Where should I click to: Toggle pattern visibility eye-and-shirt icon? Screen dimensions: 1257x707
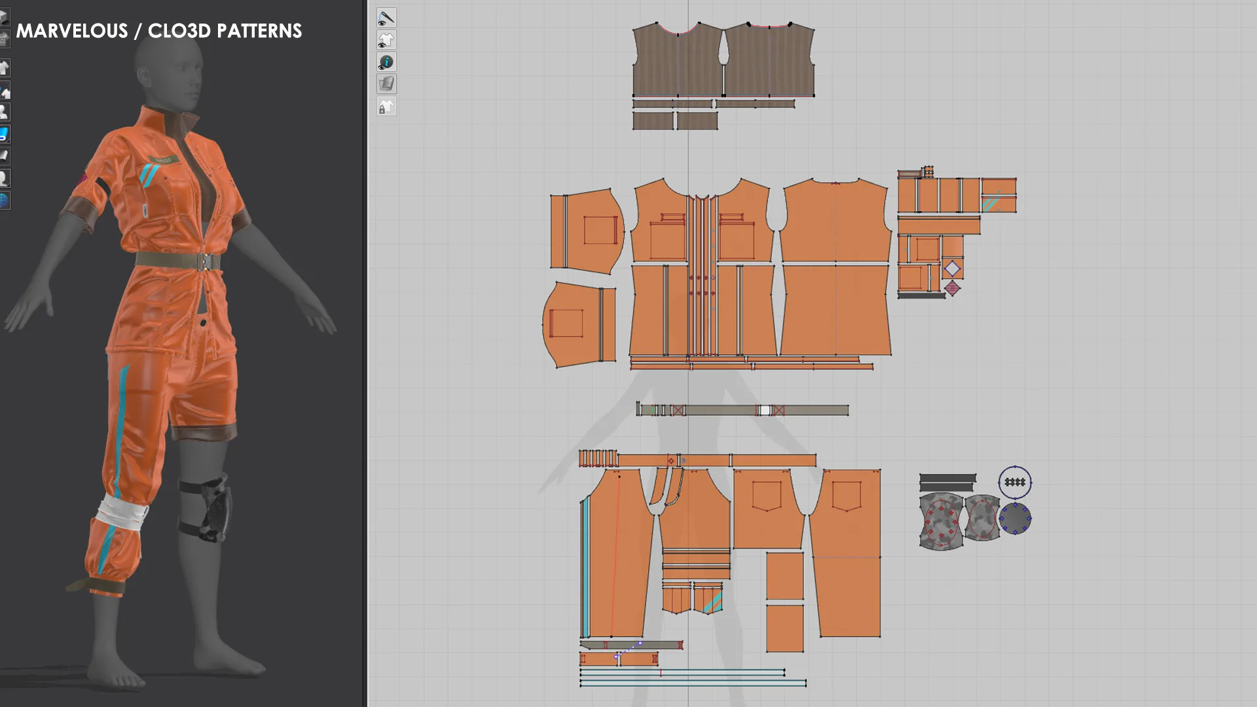click(x=386, y=40)
